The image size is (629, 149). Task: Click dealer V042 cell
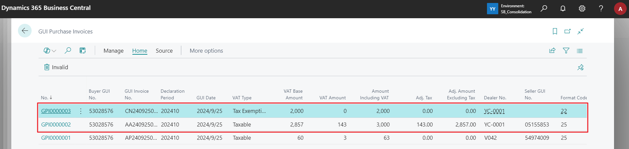490,138
